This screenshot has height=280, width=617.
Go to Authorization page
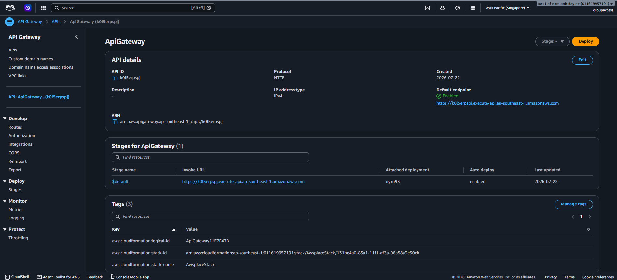[22, 136]
